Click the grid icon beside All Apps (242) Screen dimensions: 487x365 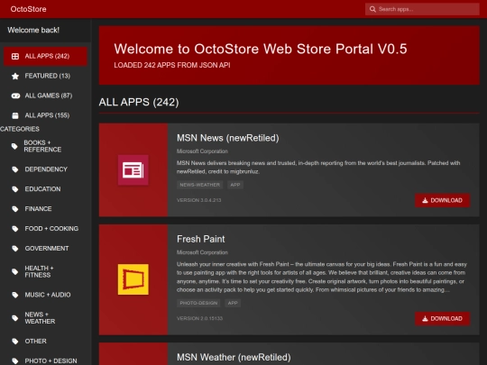click(x=15, y=56)
